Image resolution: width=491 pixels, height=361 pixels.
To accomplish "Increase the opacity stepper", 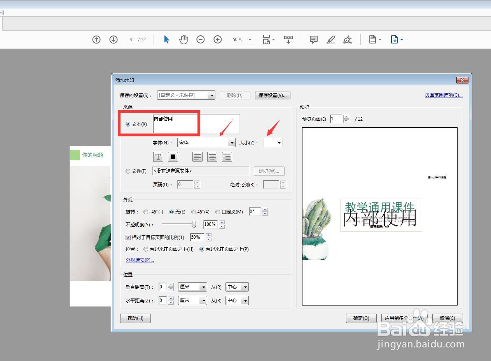I will click(x=222, y=222).
